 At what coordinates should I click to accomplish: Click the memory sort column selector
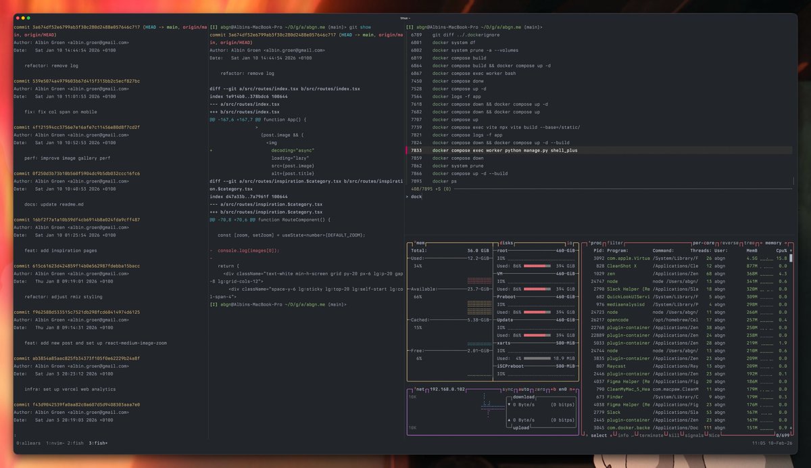pos(774,243)
